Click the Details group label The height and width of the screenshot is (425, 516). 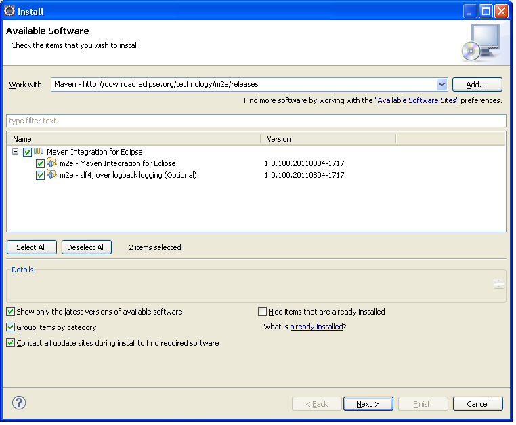point(22,270)
